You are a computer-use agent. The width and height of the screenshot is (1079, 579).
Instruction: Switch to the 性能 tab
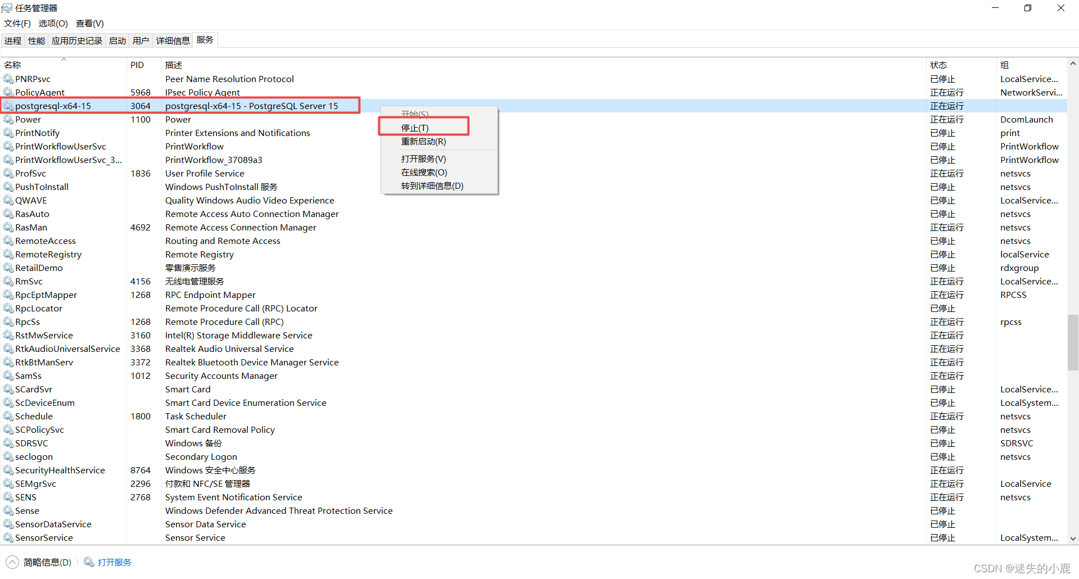(x=37, y=40)
